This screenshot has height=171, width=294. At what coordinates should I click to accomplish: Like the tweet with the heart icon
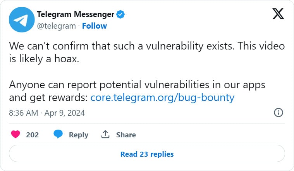click(x=15, y=135)
